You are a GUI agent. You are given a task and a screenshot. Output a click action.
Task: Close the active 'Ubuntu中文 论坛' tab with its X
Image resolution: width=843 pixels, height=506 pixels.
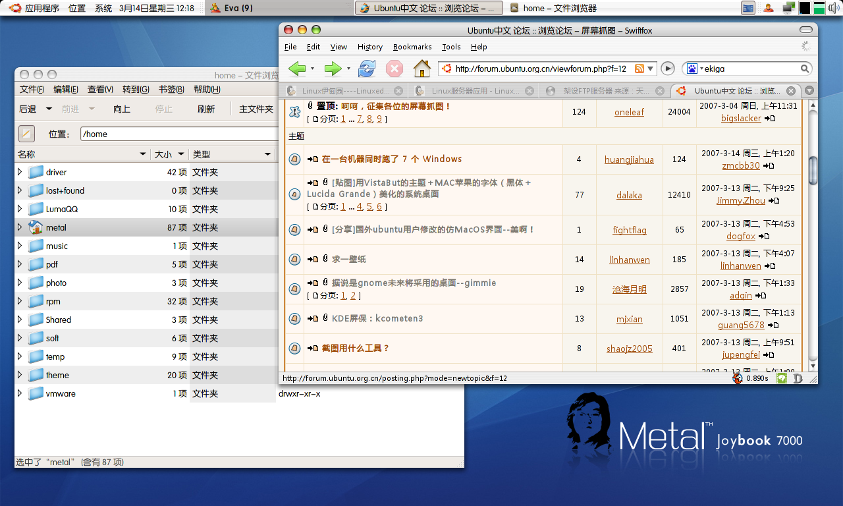point(791,91)
